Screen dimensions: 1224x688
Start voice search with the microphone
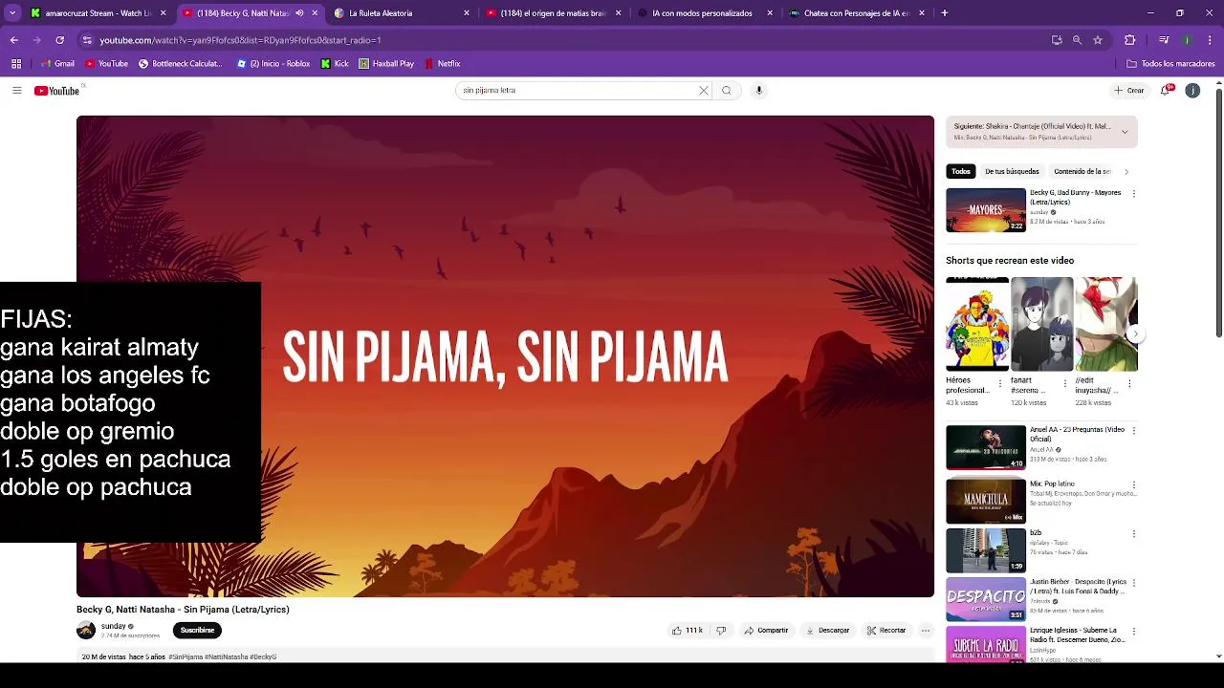point(759,91)
